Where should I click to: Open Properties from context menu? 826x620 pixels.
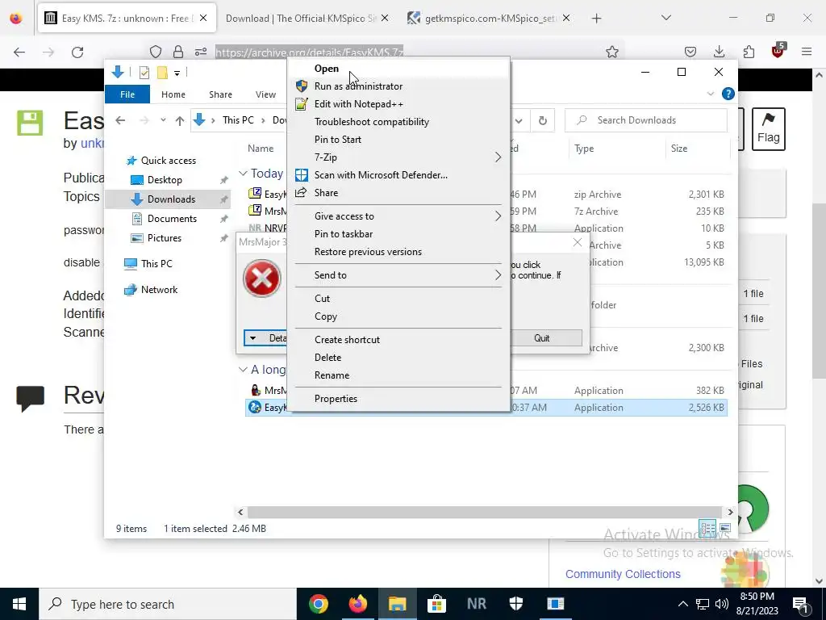pos(336,399)
